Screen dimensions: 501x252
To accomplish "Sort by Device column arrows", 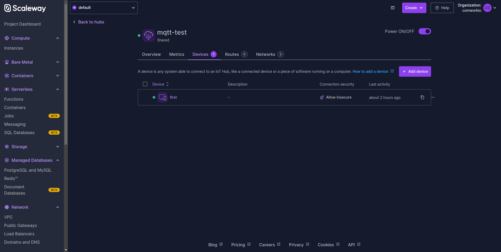I will pyautogui.click(x=168, y=84).
